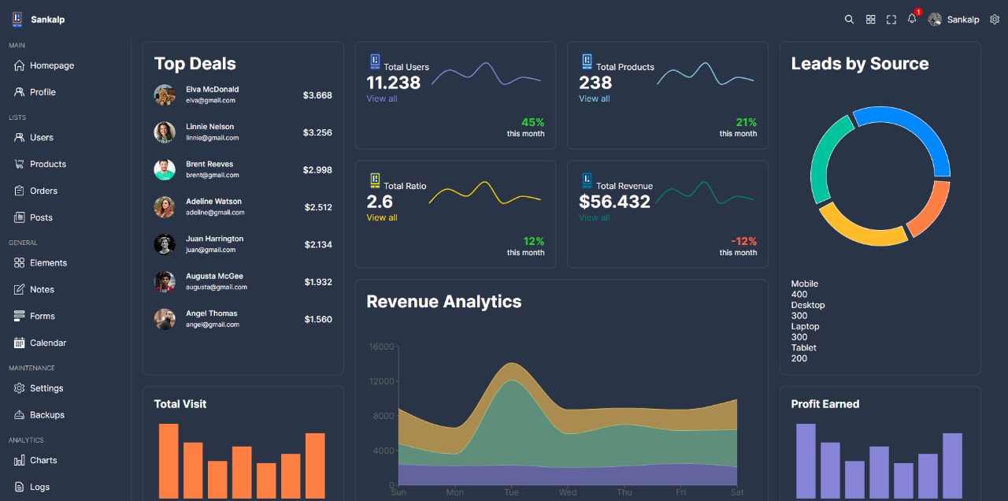
Task: Click View all under Total Revenue
Action: click(594, 218)
